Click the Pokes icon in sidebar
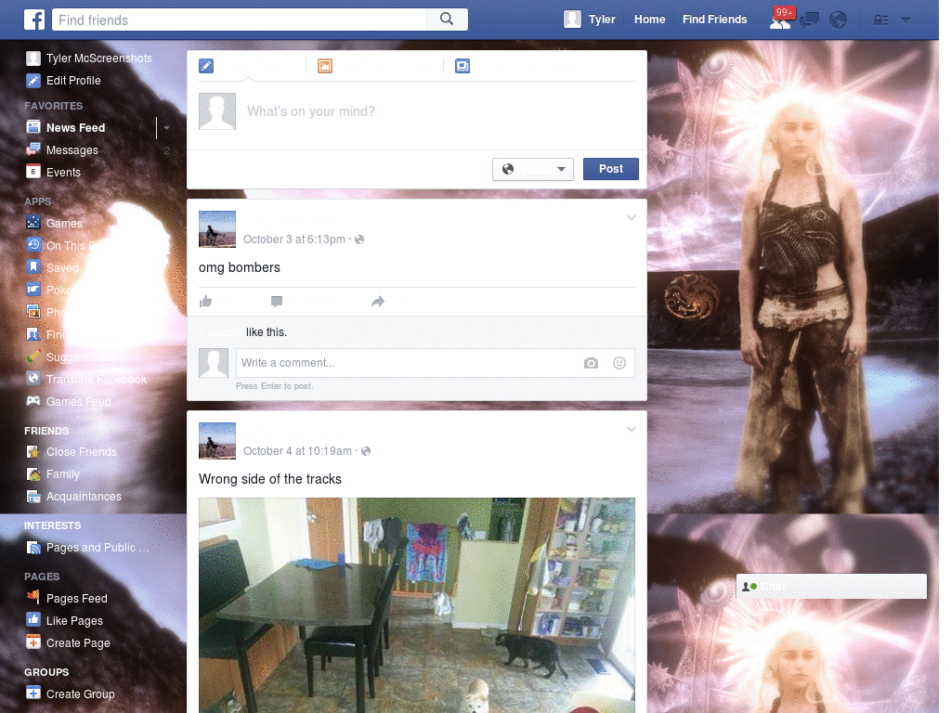 click(x=33, y=290)
